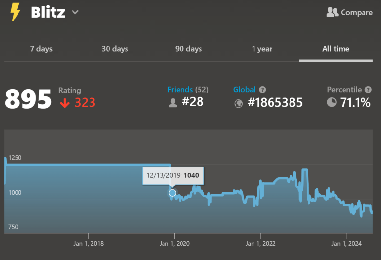This screenshot has height=260, width=381.
Task: Click the Jan 1, 2020 axis label
Action: [175, 244]
